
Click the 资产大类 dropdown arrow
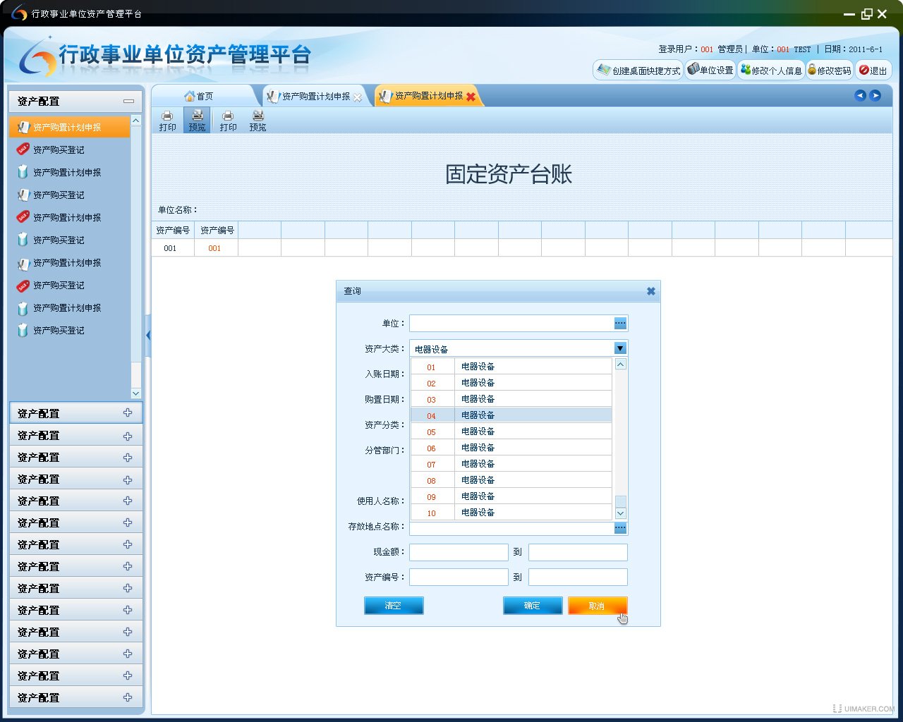(620, 348)
